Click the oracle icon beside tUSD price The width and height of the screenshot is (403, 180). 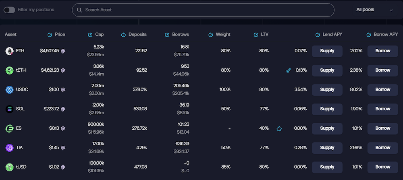[63, 167]
